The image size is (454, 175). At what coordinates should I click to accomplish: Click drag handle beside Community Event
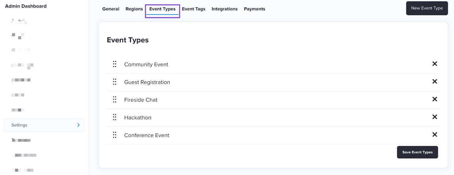115,64
